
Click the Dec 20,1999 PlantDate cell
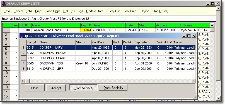pyautogui.click(x=102, y=69)
